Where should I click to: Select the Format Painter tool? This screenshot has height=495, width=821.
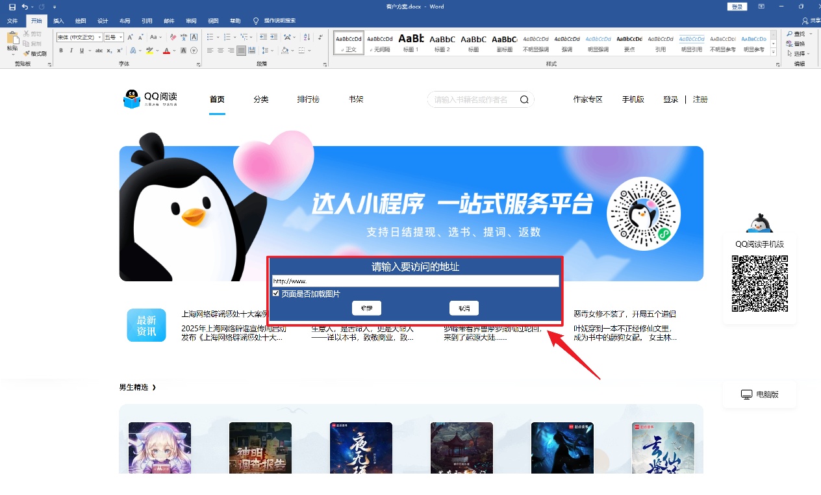tap(37, 54)
